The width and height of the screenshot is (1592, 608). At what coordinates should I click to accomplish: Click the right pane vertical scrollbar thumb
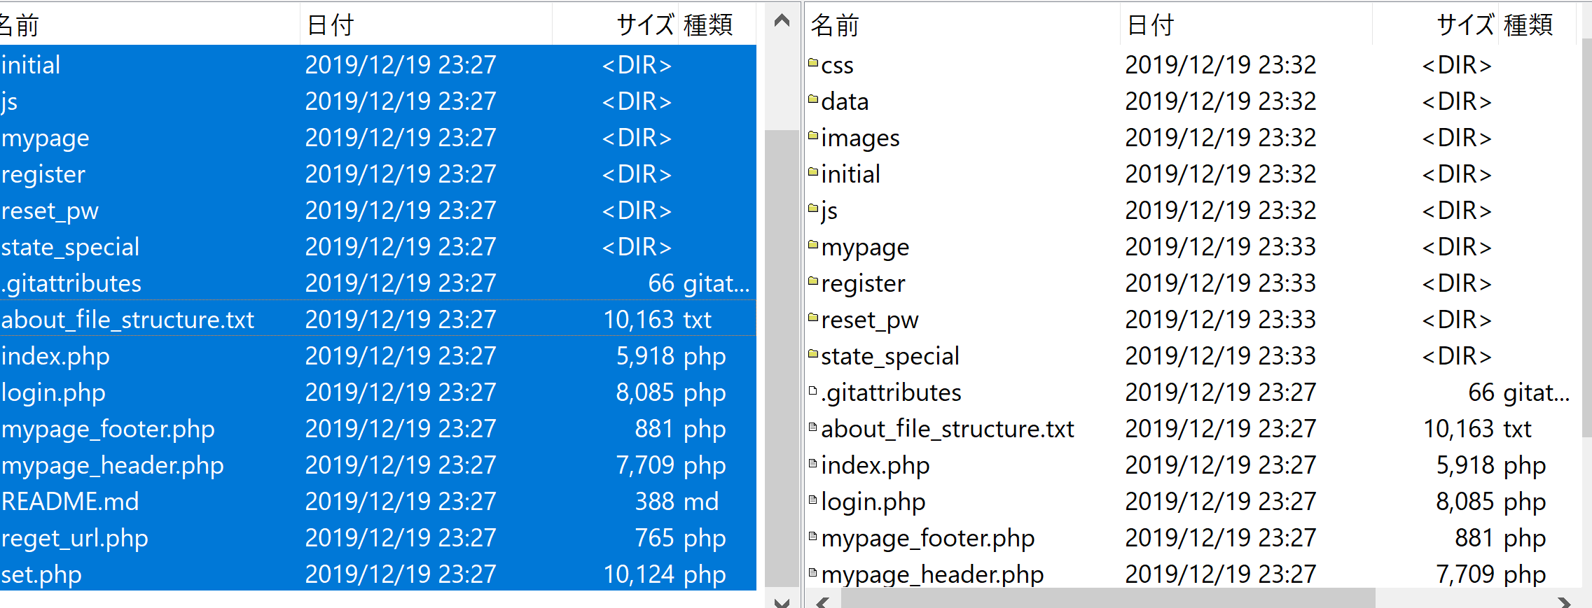(1587, 238)
